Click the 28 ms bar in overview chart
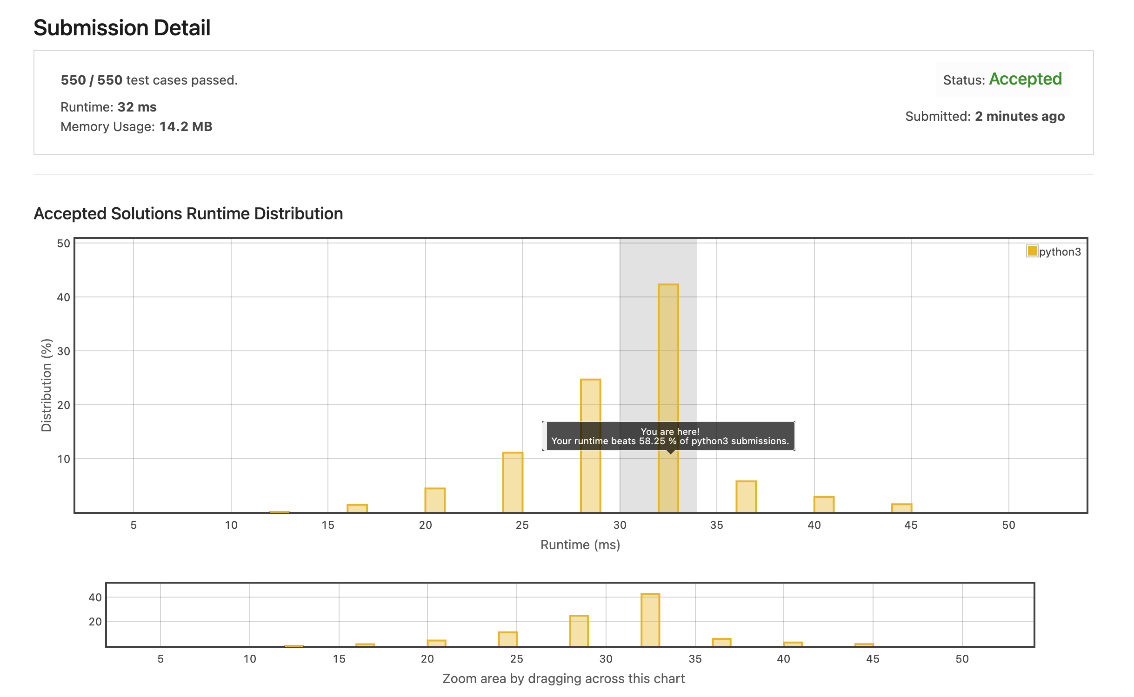Screen dimensions: 1134x697 point(579,631)
